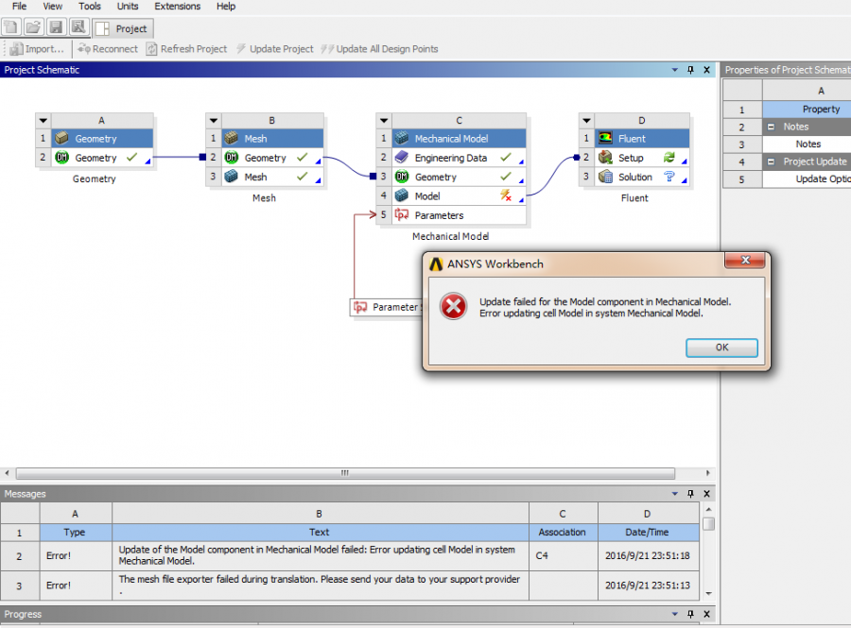Select the Model cell icon in system C

(x=402, y=195)
